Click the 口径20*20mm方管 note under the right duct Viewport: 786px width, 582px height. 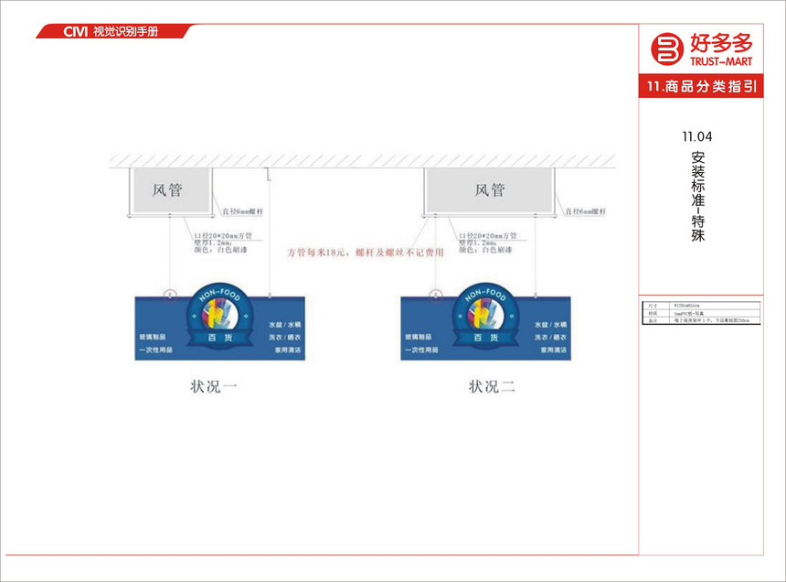pos(488,235)
